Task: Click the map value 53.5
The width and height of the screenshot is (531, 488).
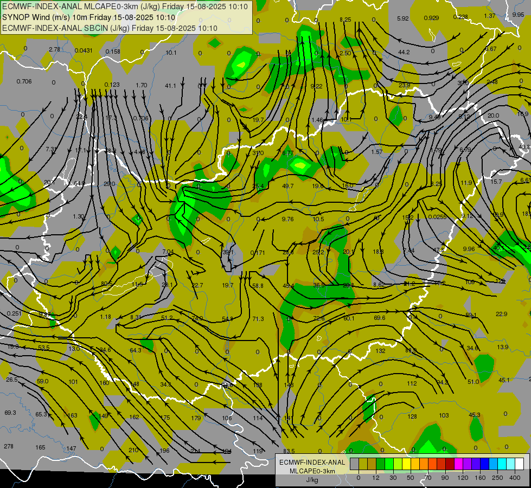Action: pyautogui.click(x=44, y=348)
